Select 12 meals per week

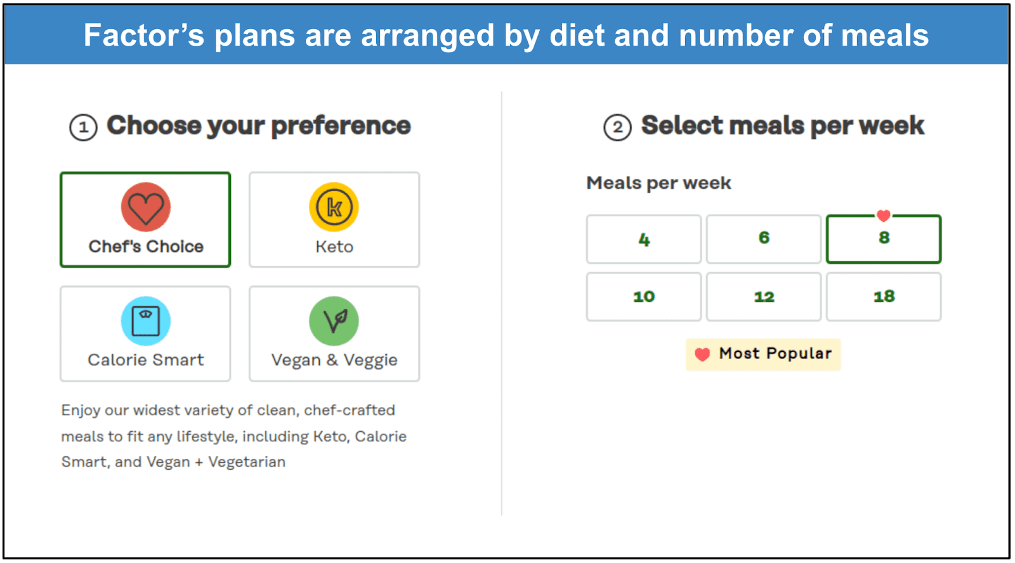[764, 297]
